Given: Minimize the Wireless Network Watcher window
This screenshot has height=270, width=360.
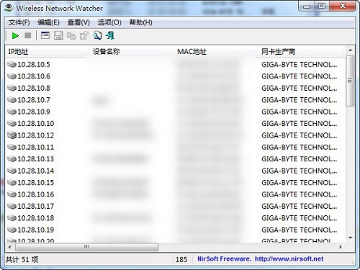Looking at the screenshot, I should pos(307,6).
